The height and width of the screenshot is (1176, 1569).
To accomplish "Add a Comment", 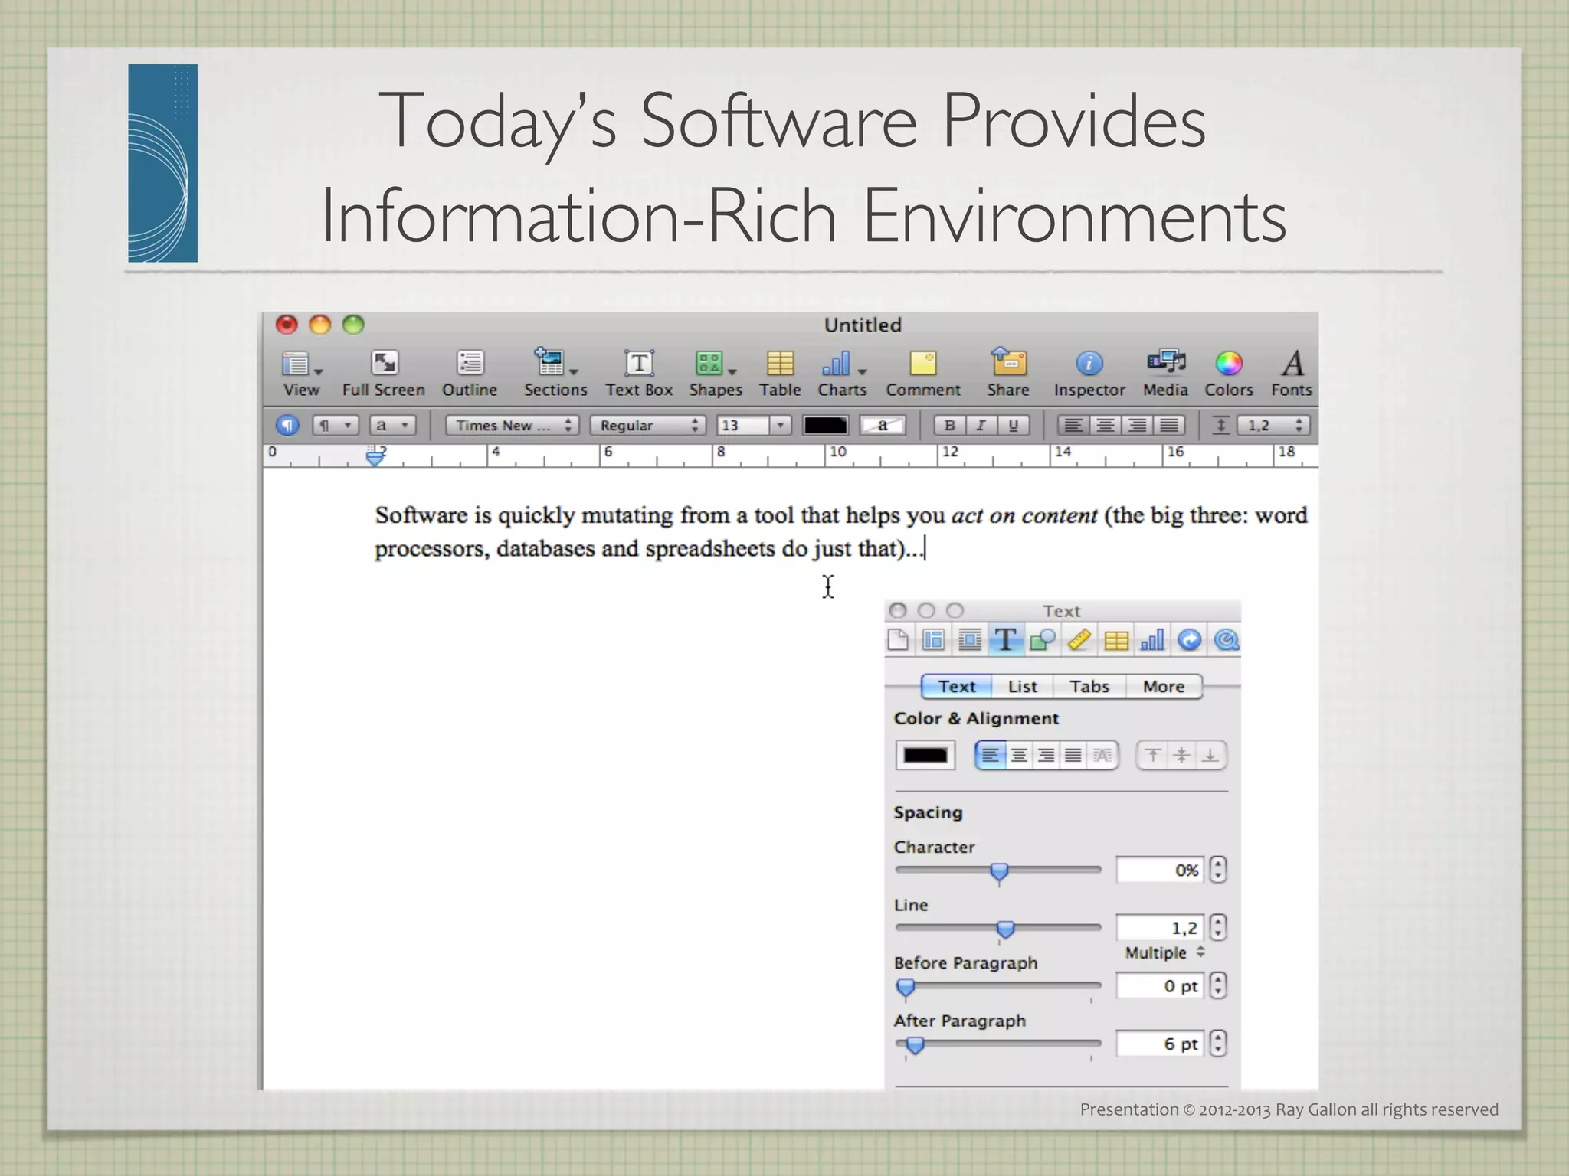I will pyautogui.click(x=922, y=374).
